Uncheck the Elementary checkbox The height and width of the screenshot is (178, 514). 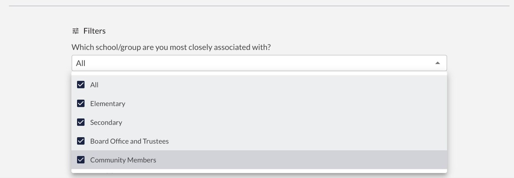[x=81, y=104]
